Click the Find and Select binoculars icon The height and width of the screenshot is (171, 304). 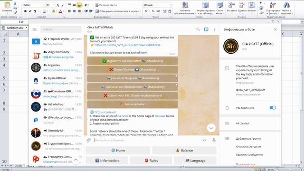[x=286, y=5]
